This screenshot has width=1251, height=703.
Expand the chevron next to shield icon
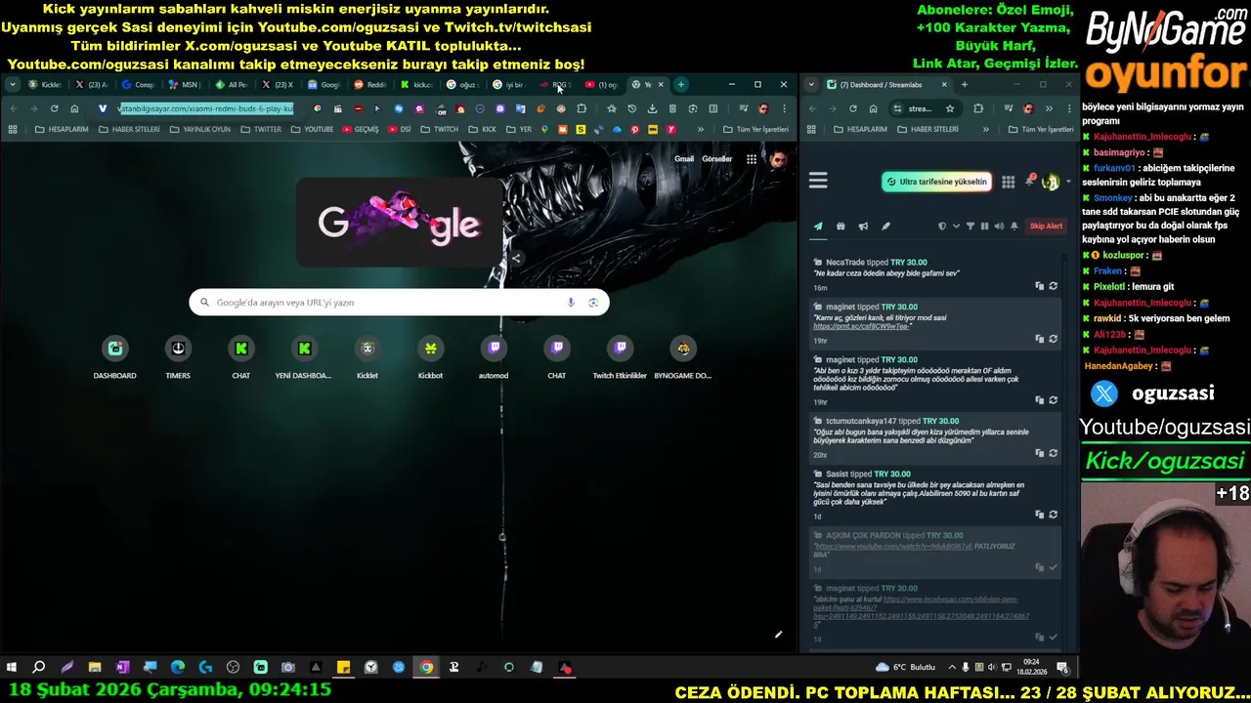(956, 227)
